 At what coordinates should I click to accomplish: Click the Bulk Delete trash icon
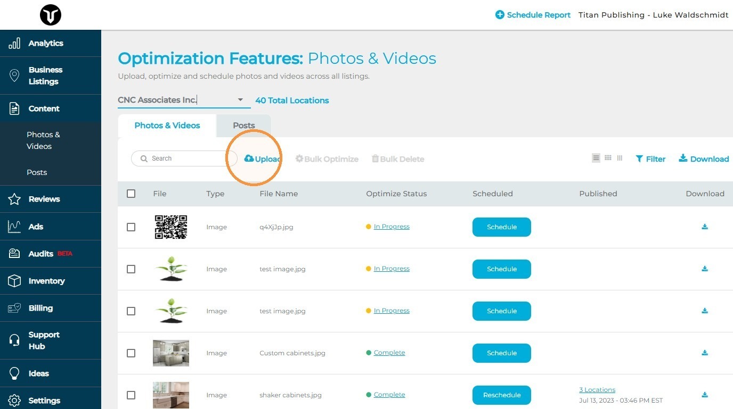tap(375, 158)
